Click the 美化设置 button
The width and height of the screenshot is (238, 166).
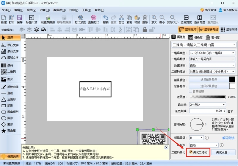225,152
